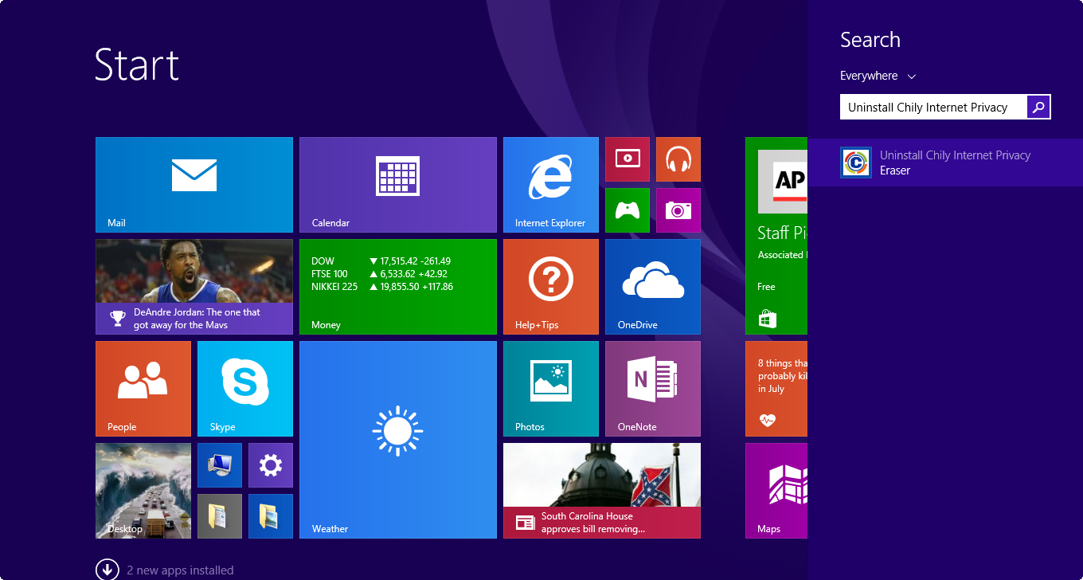Viewport: 1083px width, 580px height.
Task: Open the Weather tile
Action: 398,440
